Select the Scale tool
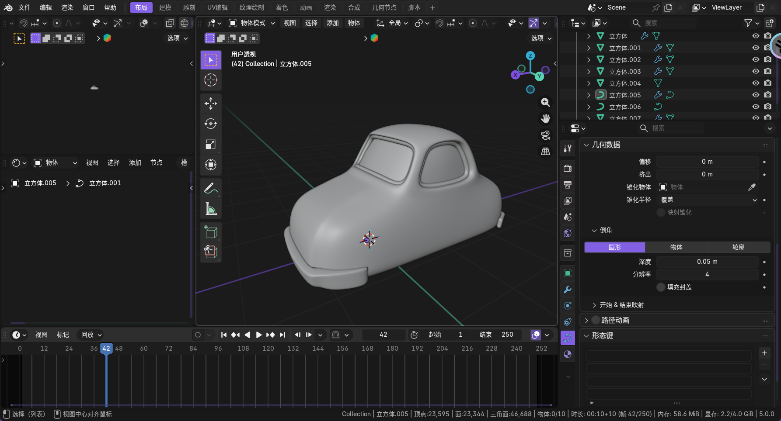Viewport: 781px width, 421px height. [211, 145]
